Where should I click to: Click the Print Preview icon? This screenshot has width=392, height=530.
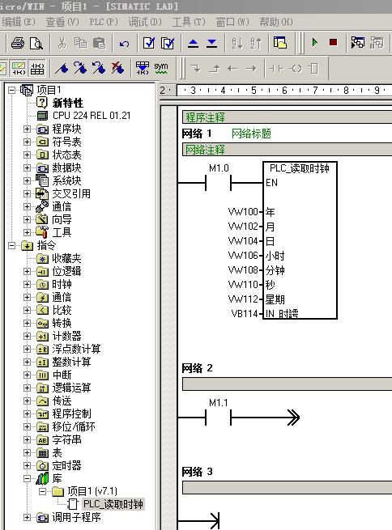pos(36,43)
